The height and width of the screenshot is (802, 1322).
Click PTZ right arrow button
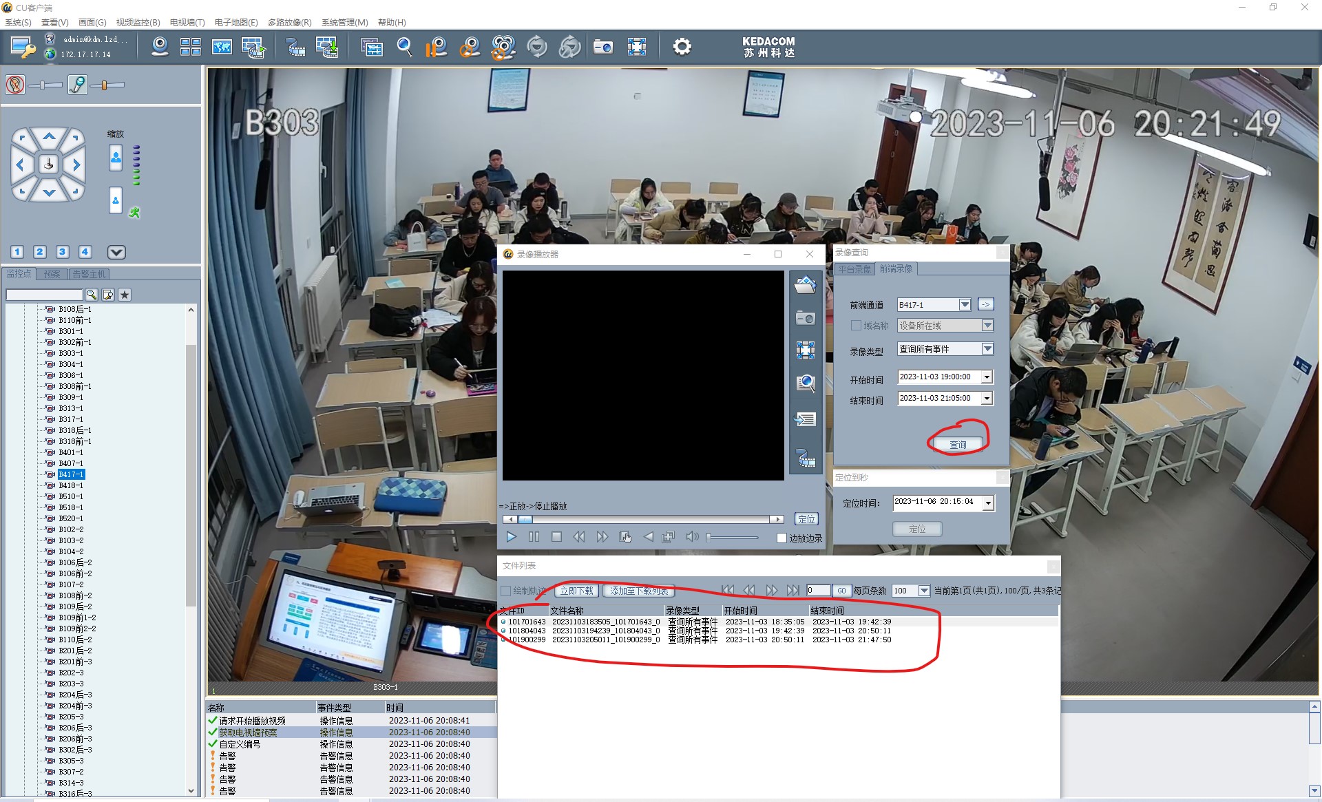pos(76,165)
